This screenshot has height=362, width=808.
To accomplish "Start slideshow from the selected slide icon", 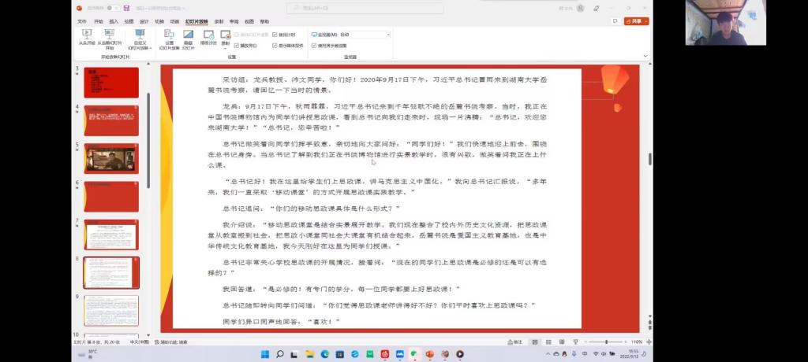I will coord(110,33).
